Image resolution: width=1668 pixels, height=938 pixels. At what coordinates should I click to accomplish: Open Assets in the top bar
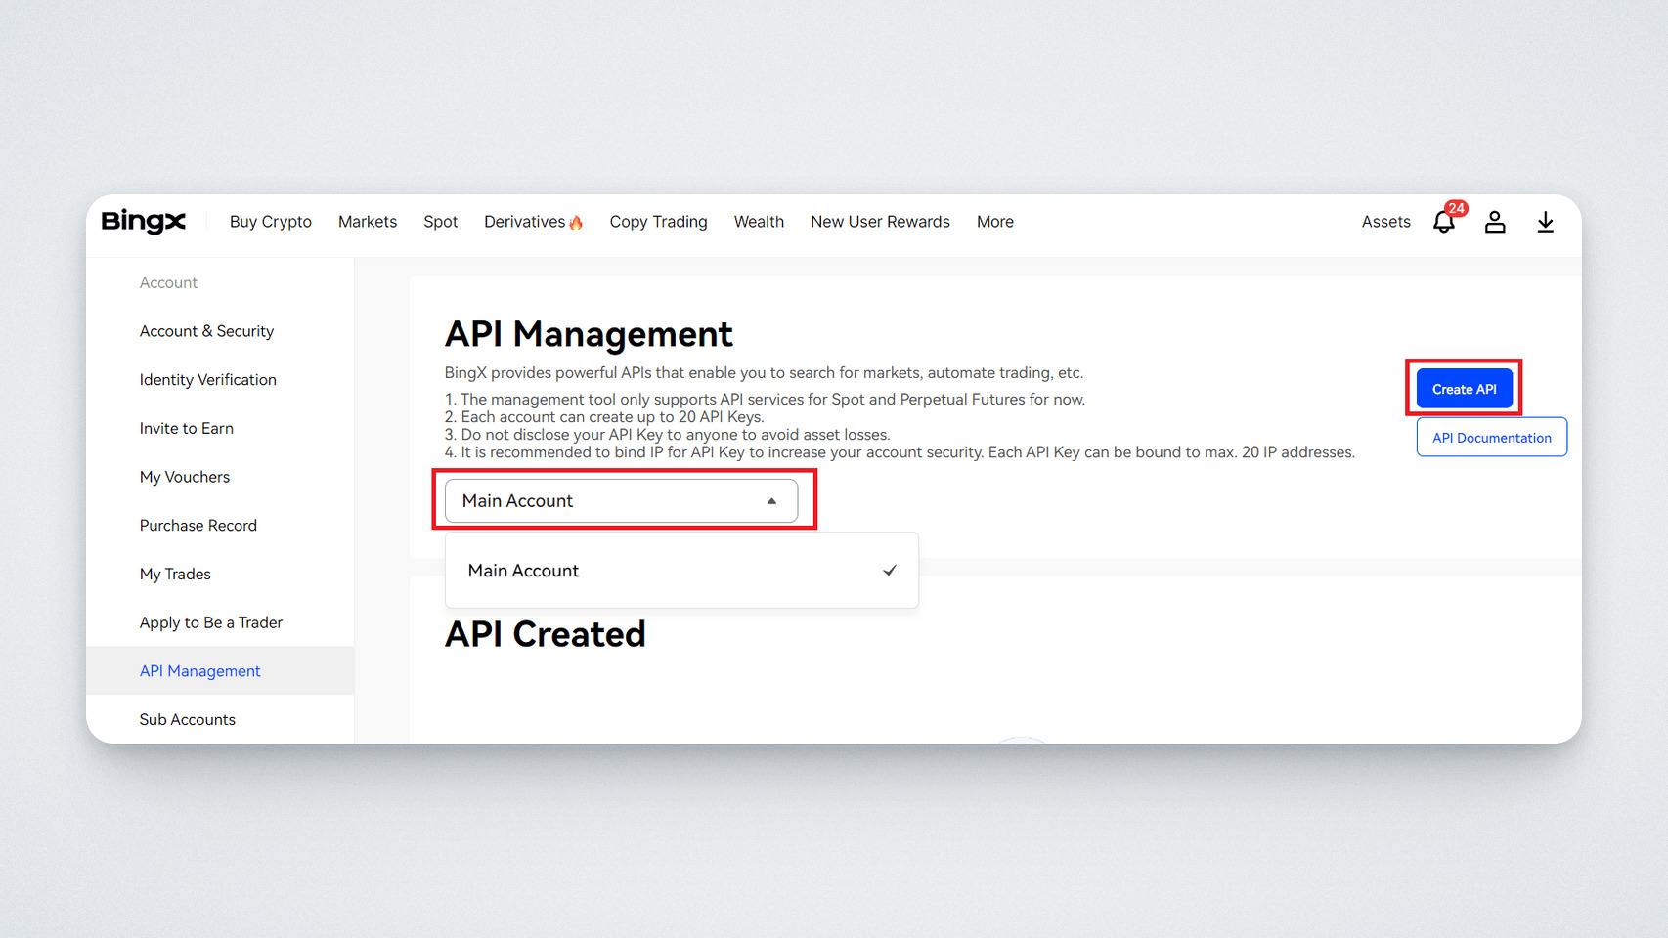(x=1385, y=222)
